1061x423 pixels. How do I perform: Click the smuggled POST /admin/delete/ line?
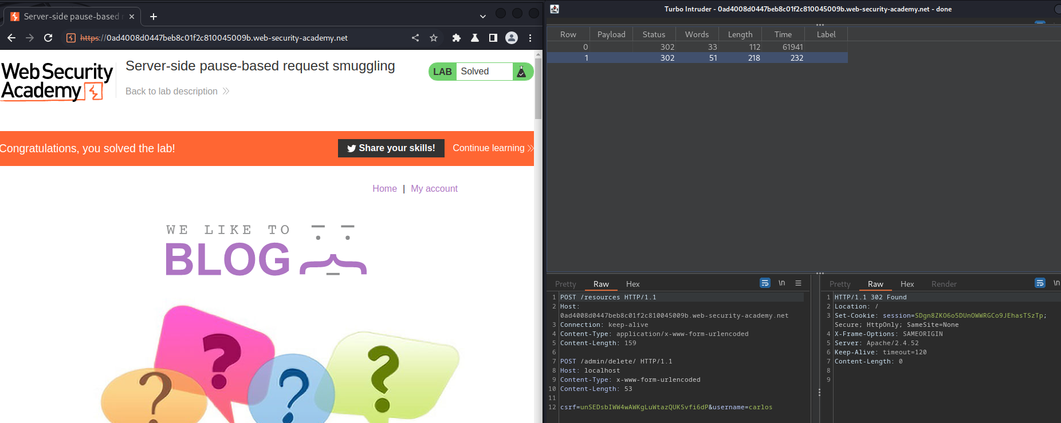(x=616, y=361)
